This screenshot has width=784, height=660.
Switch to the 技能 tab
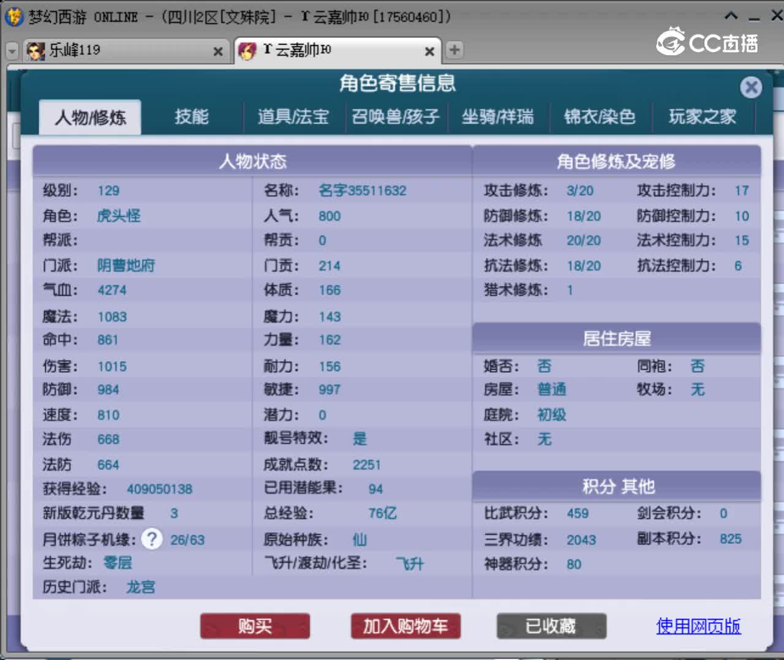[x=192, y=117]
